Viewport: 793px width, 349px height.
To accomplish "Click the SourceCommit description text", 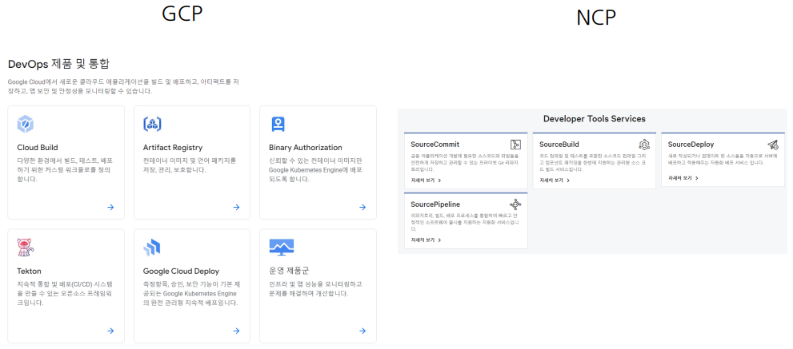I will (x=465, y=163).
